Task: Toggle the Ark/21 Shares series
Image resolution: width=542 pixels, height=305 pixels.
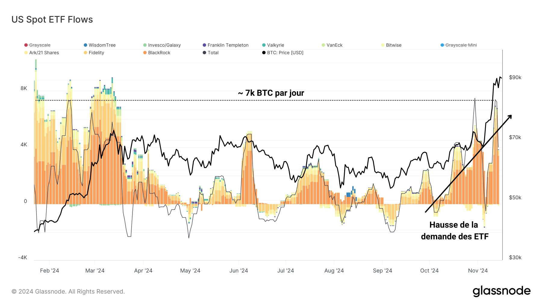Action: 44,52
